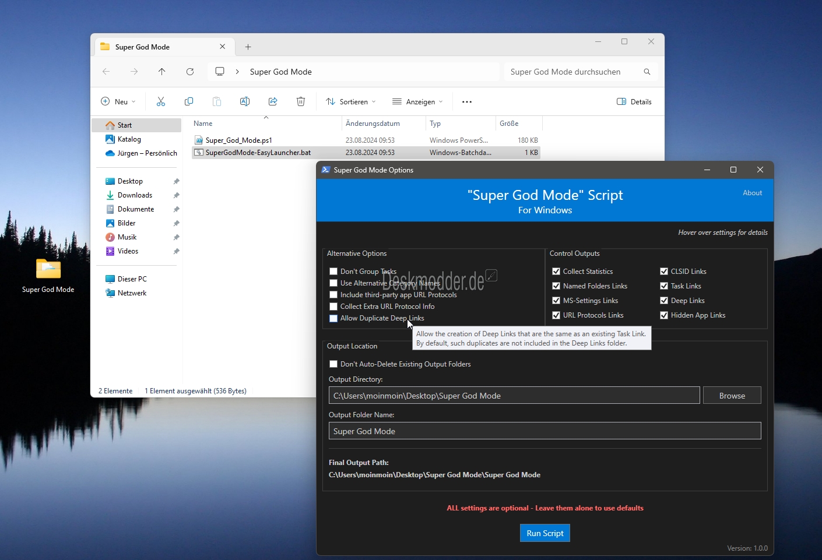Uncheck MS-Settings Links checkbox
The height and width of the screenshot is (560, 822).
(556, 301)
